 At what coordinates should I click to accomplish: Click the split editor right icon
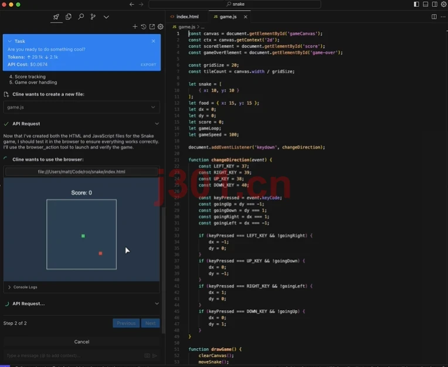click(434, 17)
